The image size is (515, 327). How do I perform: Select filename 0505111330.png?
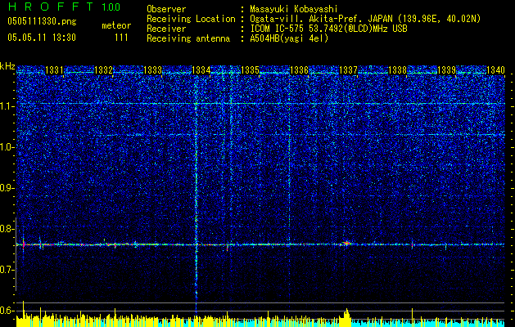pyautogui.click(x=42, y=21)
